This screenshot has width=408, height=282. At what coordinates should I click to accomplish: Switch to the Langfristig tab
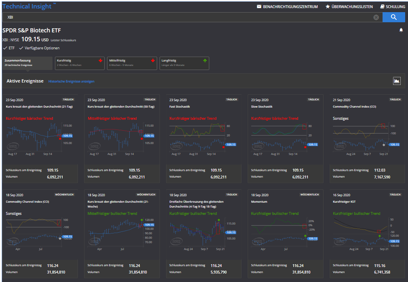pos(184,63)
